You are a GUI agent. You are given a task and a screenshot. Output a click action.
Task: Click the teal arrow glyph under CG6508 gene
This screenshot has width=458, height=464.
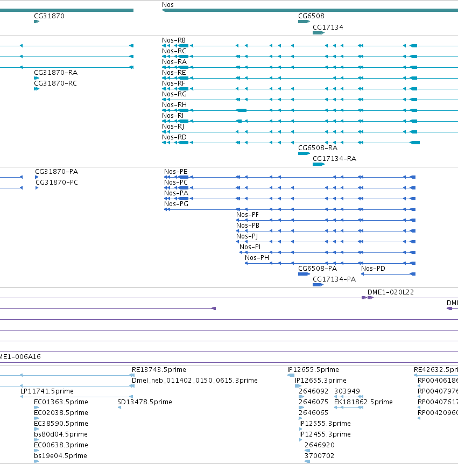[304, 22]
